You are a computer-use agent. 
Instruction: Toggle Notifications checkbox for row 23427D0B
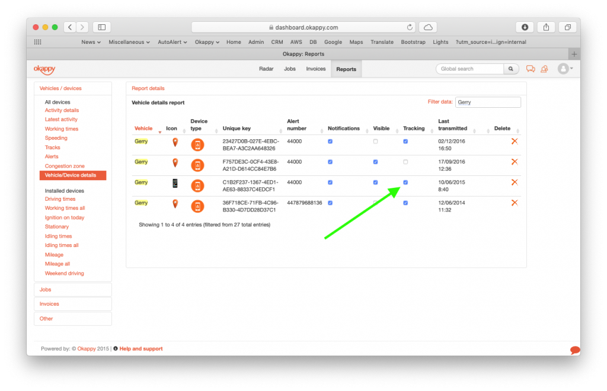[330, 142]
